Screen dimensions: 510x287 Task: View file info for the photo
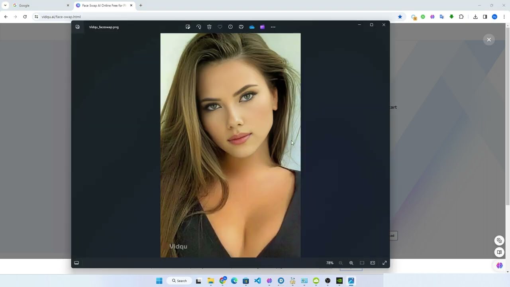[230, 27]
